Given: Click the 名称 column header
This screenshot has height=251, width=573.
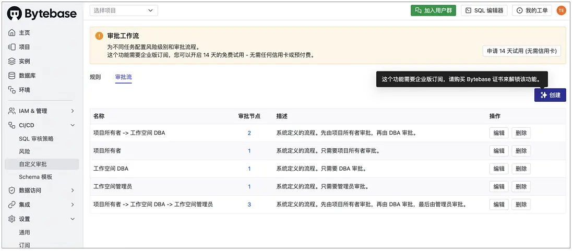Looking at the screenshot, I should tap(99, 116).
